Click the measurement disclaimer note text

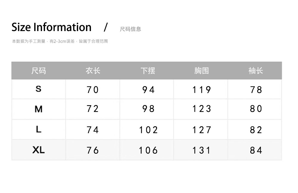tap(60, 41)
